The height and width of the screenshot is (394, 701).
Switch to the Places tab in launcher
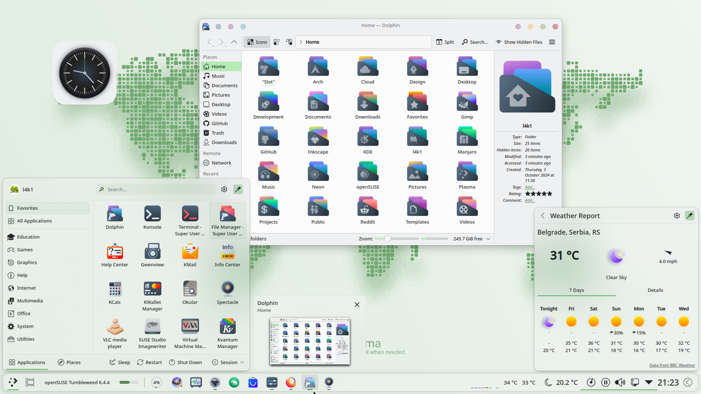(x=69, y=362)
